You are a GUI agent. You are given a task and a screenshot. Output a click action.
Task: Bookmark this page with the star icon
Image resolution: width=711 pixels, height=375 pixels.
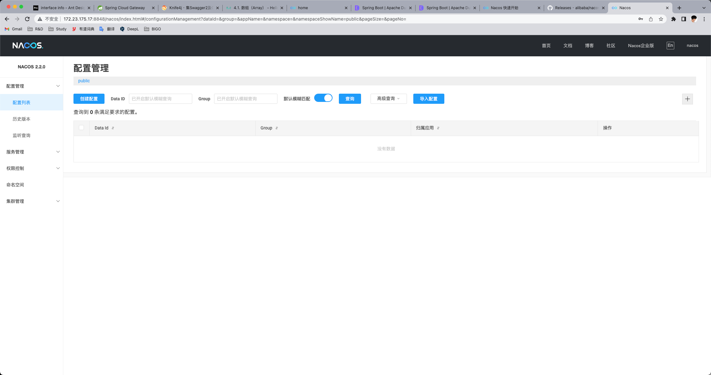[661, 19]
